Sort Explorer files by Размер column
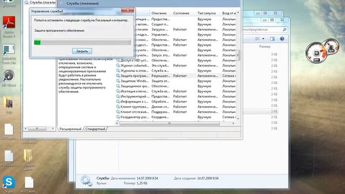345x194 pixels. pos(265,46)
